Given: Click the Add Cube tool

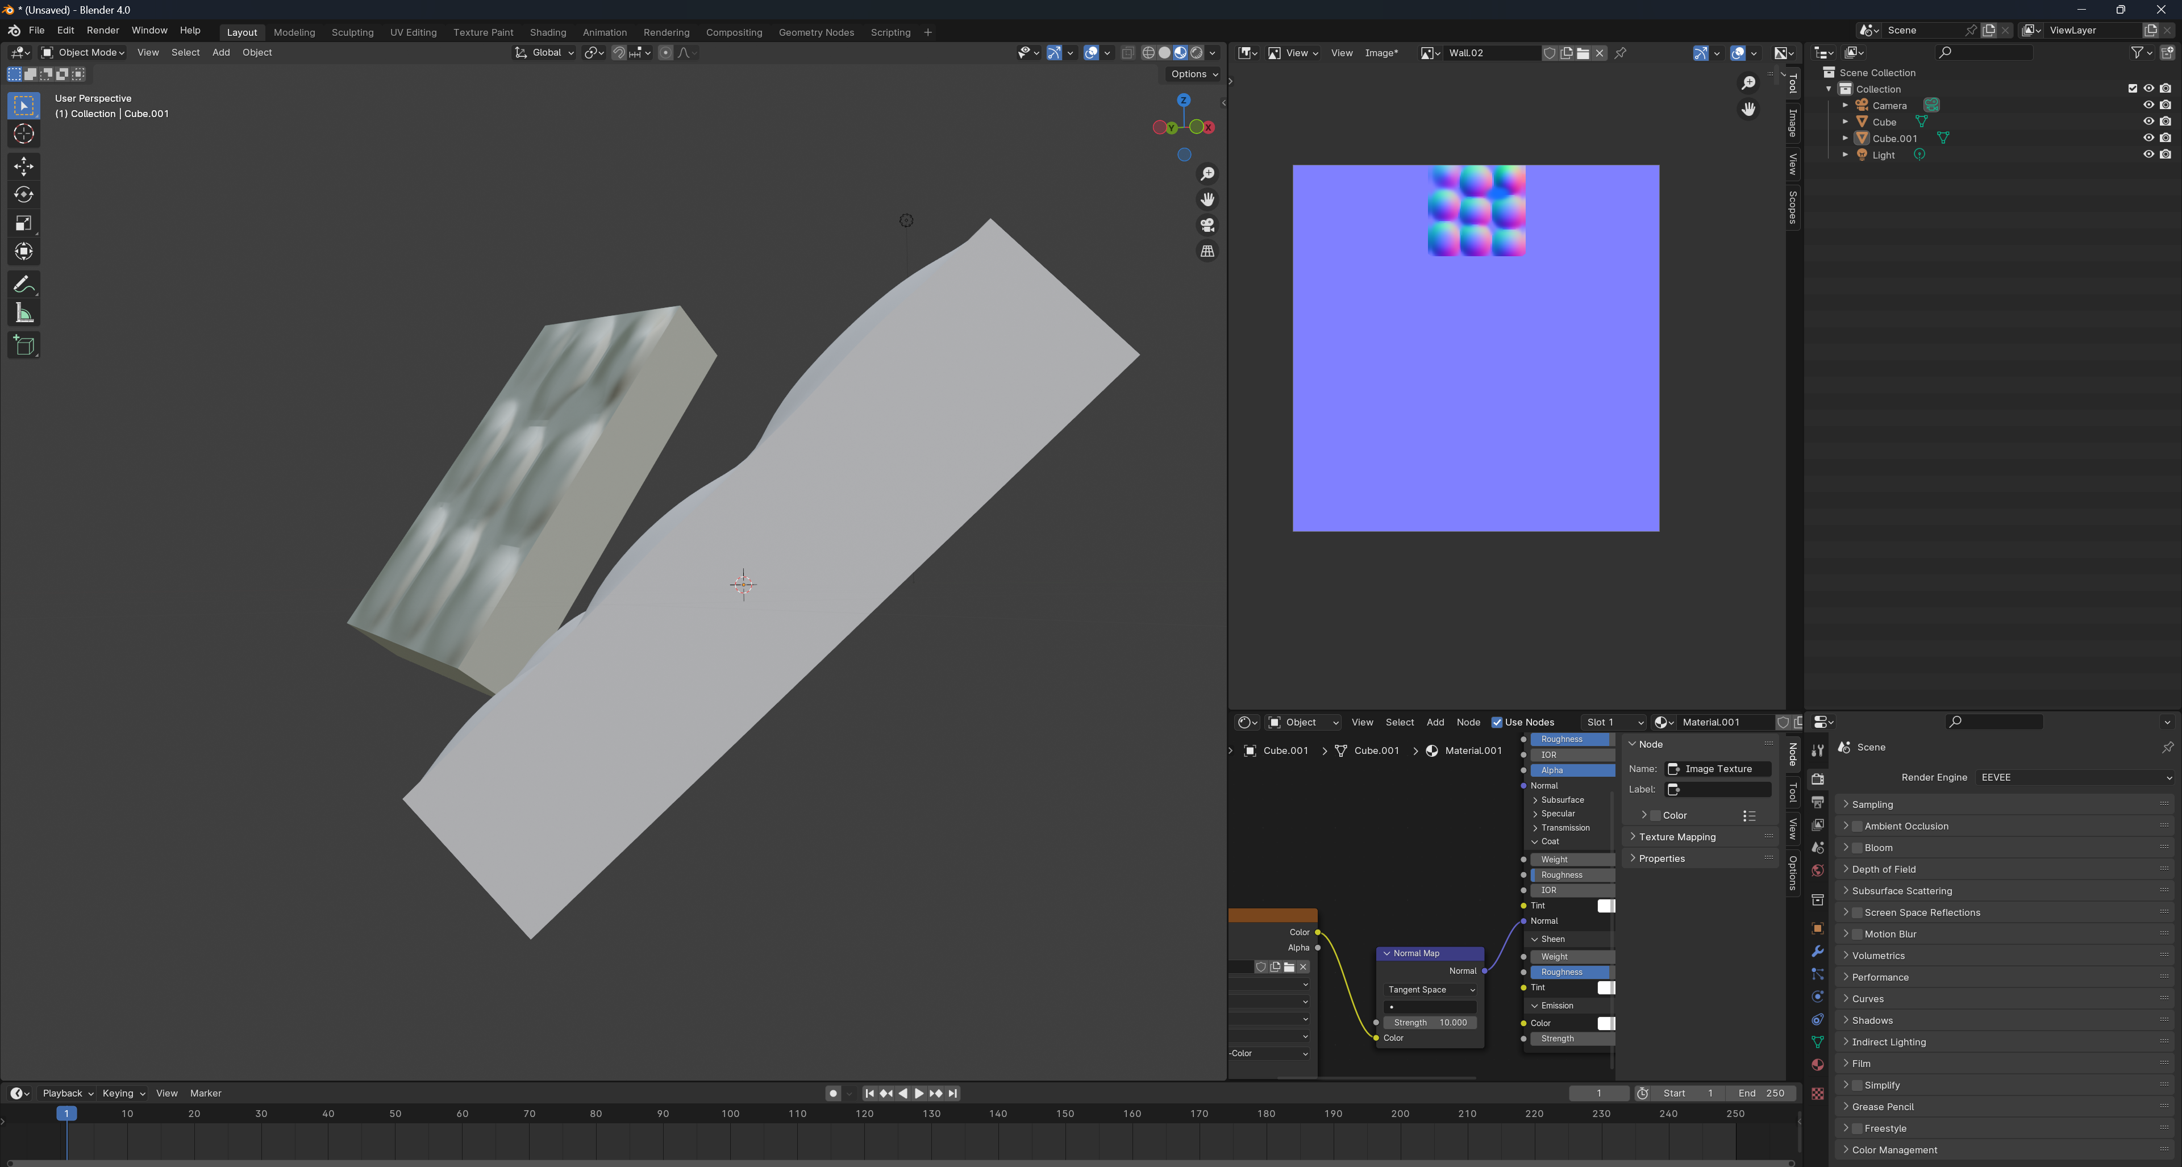Looking at the screenshot, I should (24, 345).
